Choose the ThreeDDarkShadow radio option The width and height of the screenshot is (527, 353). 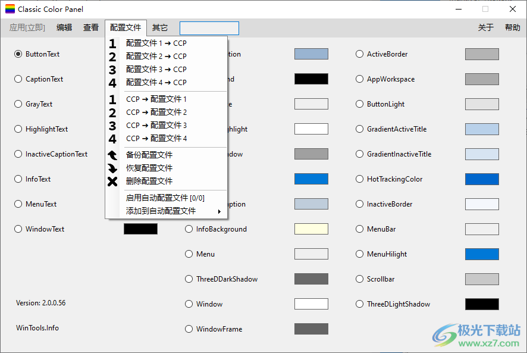pos(189,279)
